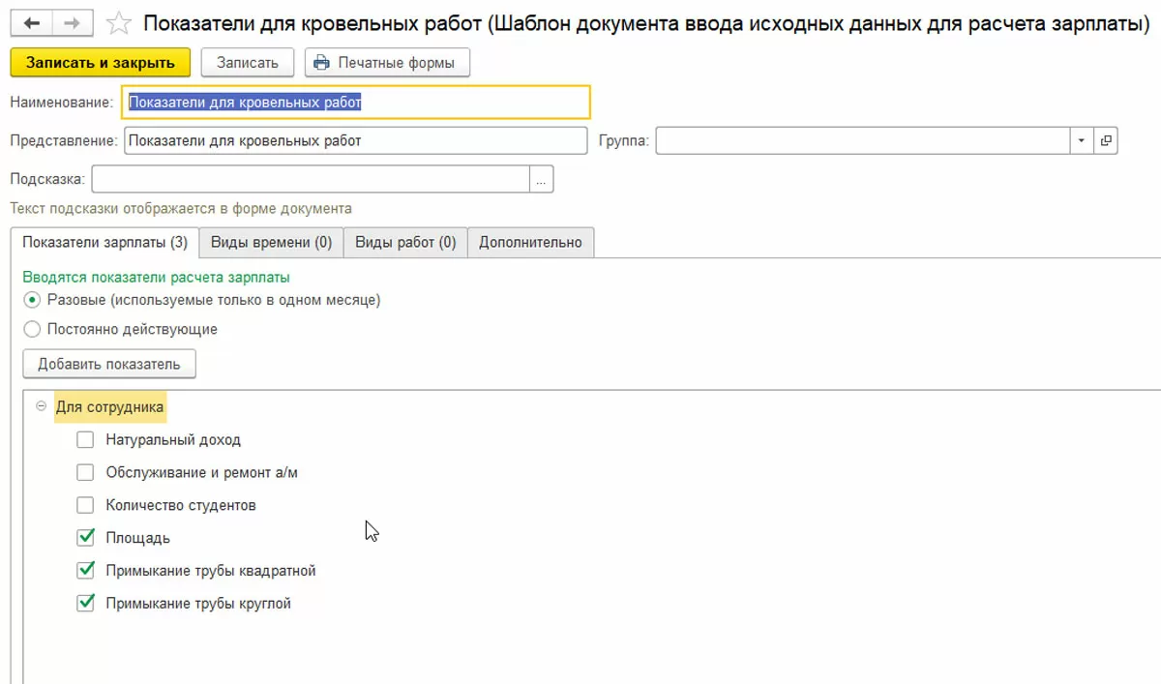
Task: Add to favorites with the star icon
Action: pos(118,23)
